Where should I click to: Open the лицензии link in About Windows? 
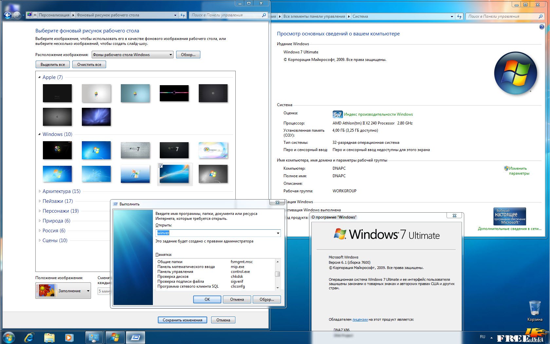point(360,319)
